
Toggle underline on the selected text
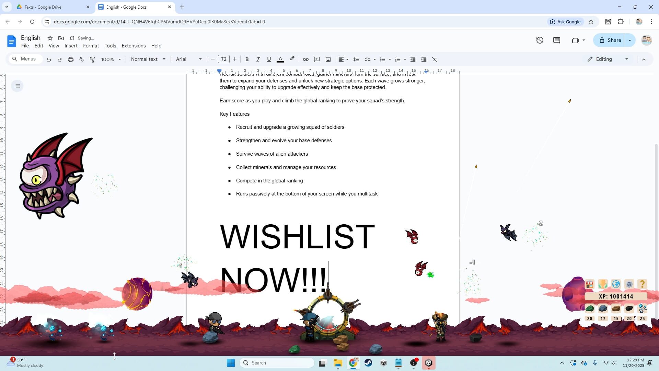pyautogui.click(x=269, y=59)
